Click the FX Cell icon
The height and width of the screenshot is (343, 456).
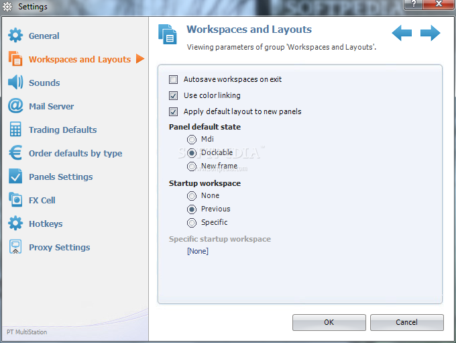(x=15, y=200)
